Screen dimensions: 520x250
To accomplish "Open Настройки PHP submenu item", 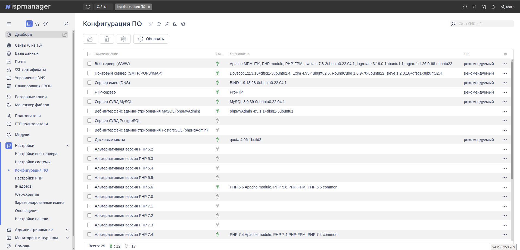I will pos(29,178).
